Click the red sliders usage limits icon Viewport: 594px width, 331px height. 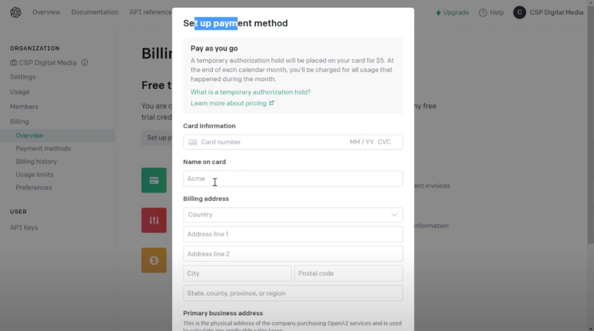pyautogui.click(x=154, y=220)
